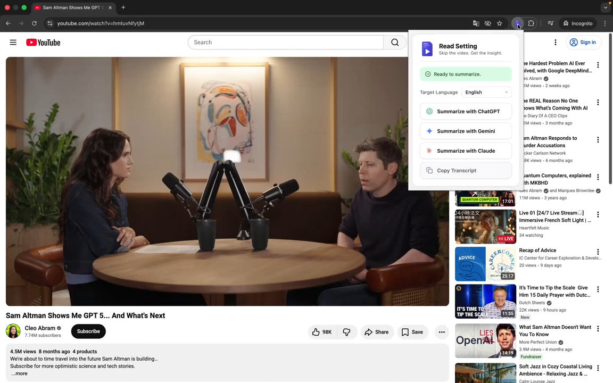Open options for 'Time to Tip the Scale' video
Image resolution: width=613 pixels, height=383 pixels.
click(x=598, y=289)
